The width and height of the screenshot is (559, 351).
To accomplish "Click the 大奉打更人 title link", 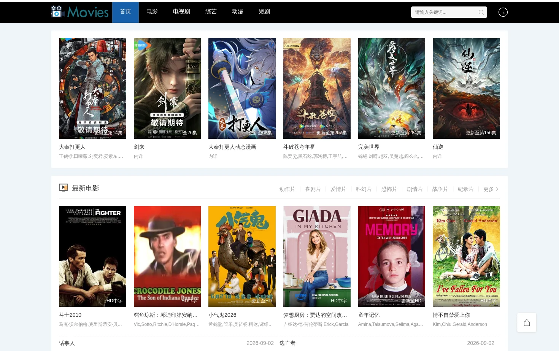I will coord(72,147).
